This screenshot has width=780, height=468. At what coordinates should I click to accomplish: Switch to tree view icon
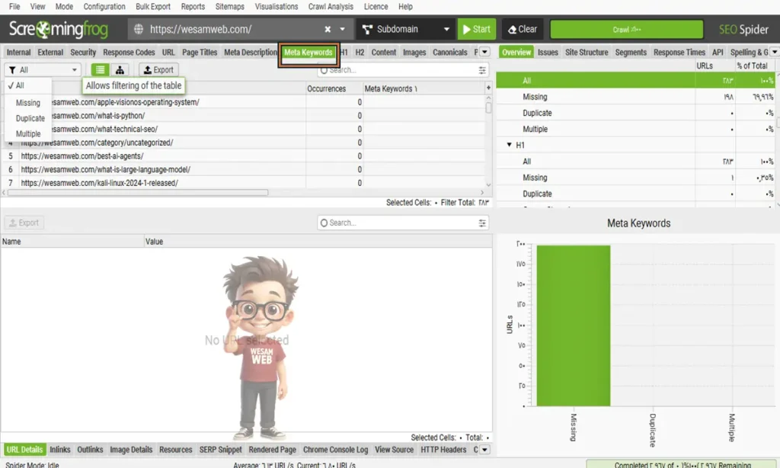pyautogui.click(x=120, y=69)
